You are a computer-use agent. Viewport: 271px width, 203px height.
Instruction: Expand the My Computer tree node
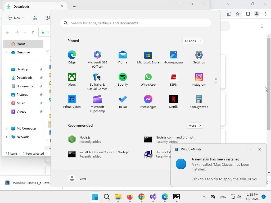point(7,128)
